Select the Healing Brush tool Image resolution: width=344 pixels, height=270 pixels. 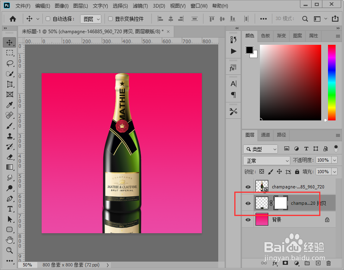pyautogui.click(x=10, y=115)
